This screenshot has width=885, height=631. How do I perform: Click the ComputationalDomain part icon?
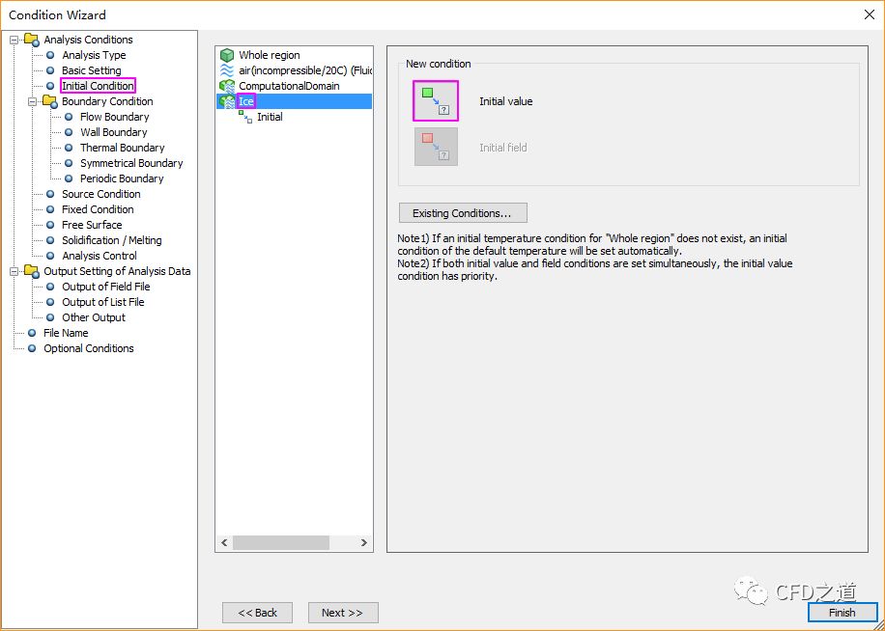(227, 86)
